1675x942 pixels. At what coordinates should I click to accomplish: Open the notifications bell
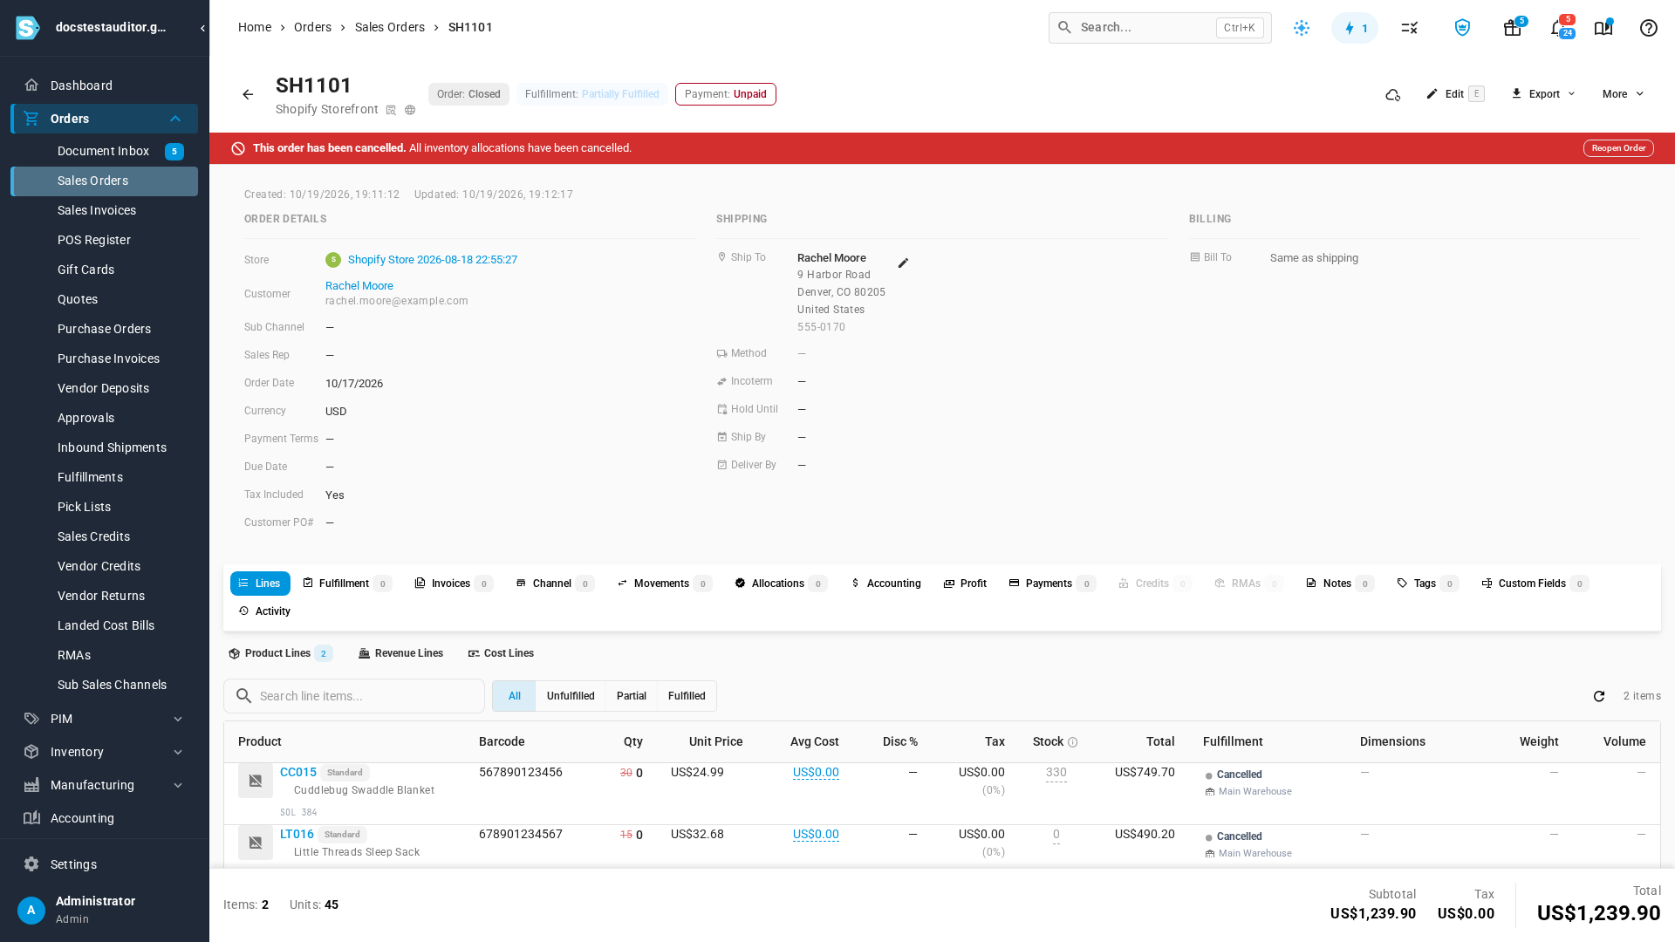(1558, 28)
